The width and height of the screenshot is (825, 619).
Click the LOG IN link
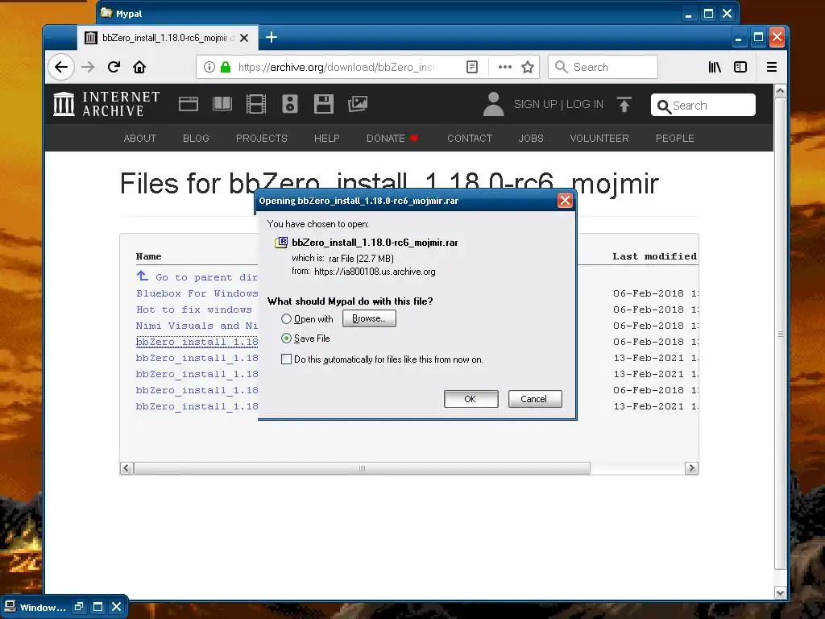pos(585,104)
